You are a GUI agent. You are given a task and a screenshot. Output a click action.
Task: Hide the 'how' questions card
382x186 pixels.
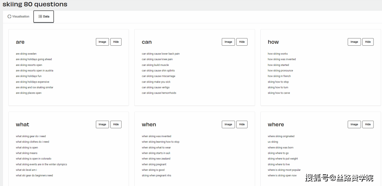coord(368,42)
